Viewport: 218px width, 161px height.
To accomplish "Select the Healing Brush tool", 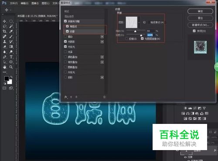I will 4,37.
